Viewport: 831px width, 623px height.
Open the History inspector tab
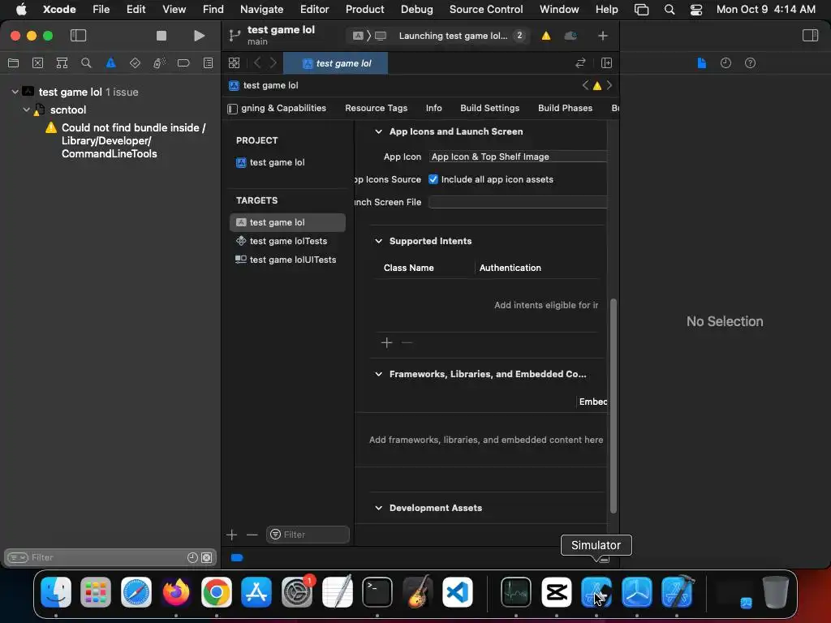tap(726, 63)
